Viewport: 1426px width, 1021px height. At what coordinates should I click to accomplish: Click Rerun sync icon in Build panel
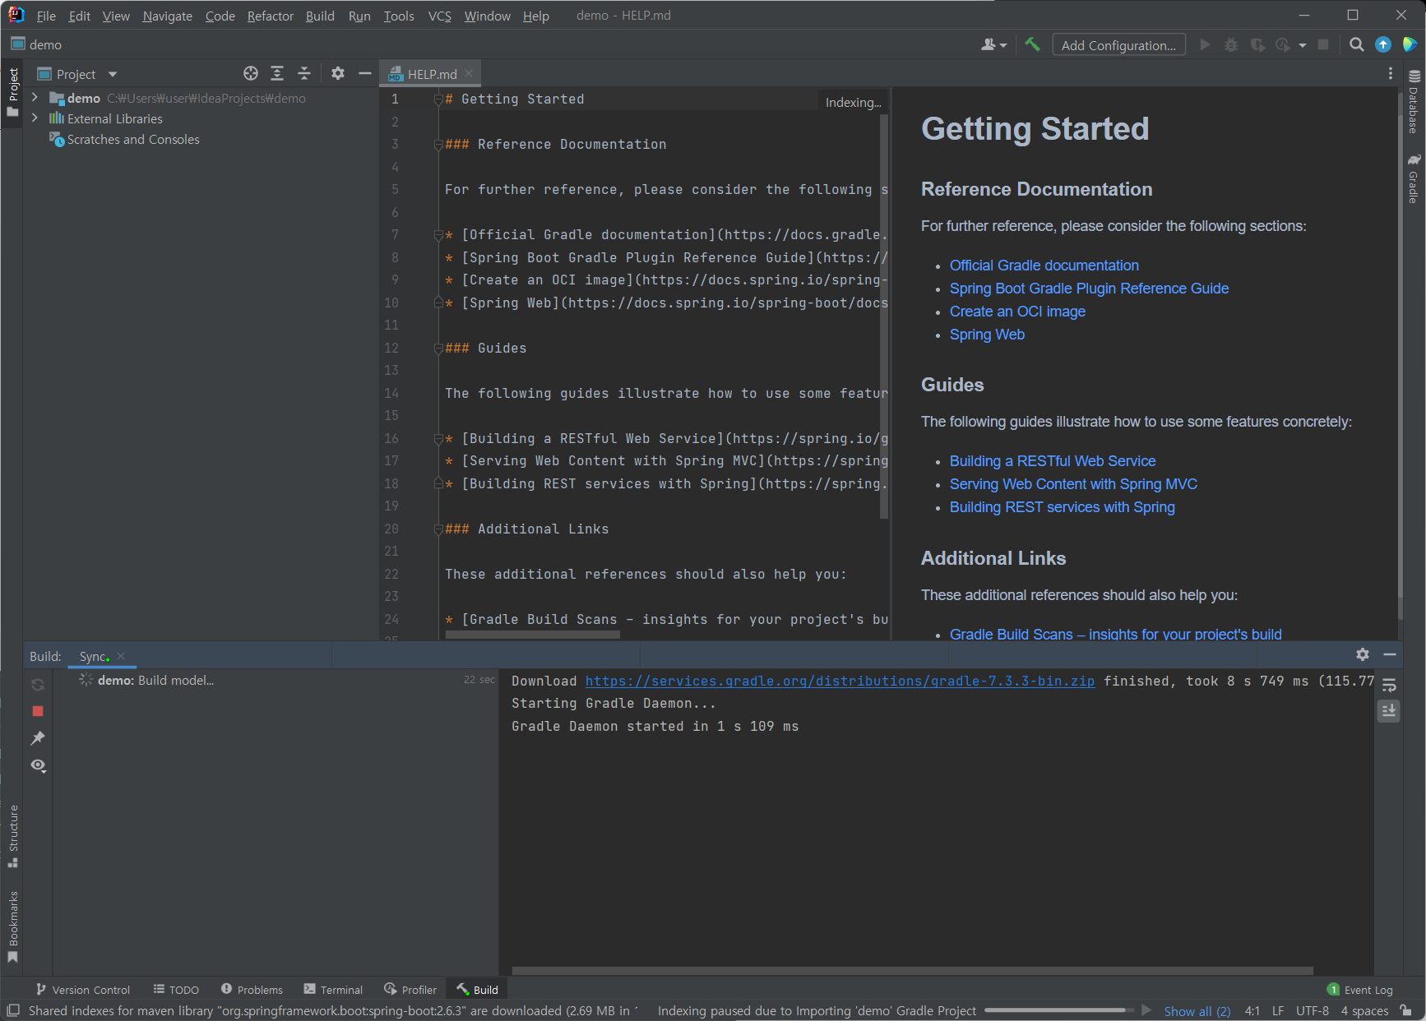point(38,684)
